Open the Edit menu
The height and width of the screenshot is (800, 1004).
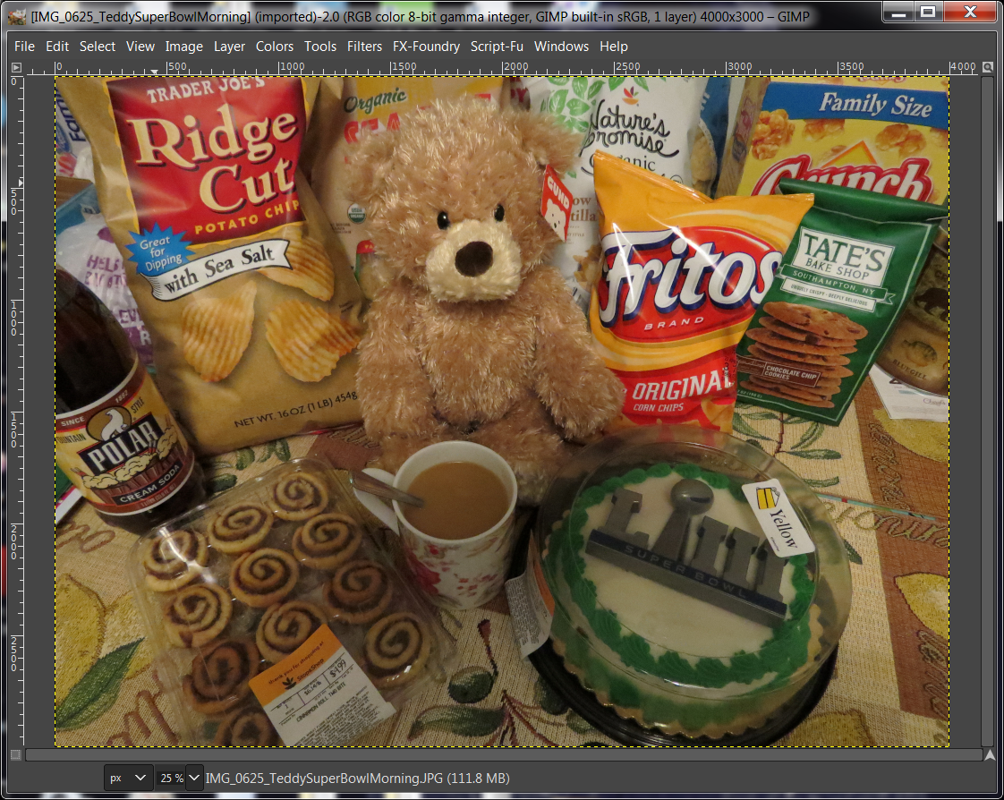pyautogui.click(x=57, y=47)
